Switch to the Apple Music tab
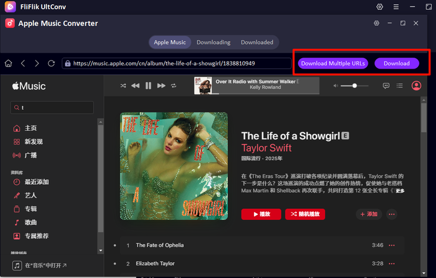The image size is (436, 278). click(170, 43)
